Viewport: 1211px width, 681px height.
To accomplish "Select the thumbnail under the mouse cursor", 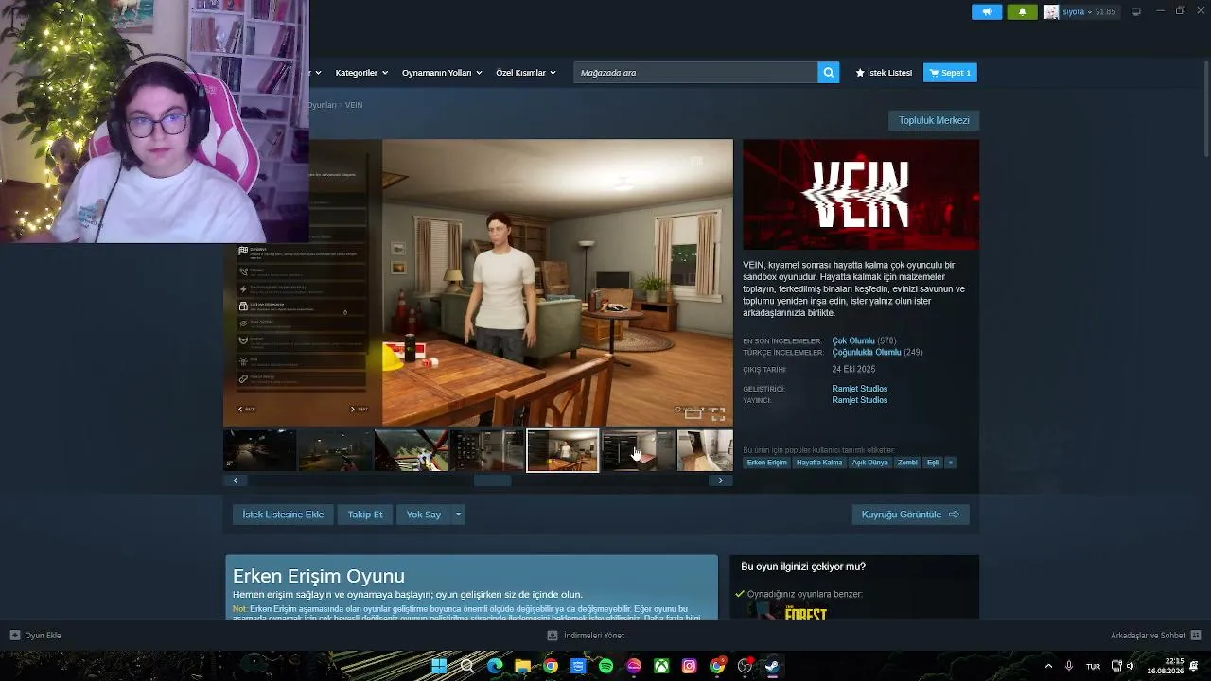I will click(x=639, y=450).
